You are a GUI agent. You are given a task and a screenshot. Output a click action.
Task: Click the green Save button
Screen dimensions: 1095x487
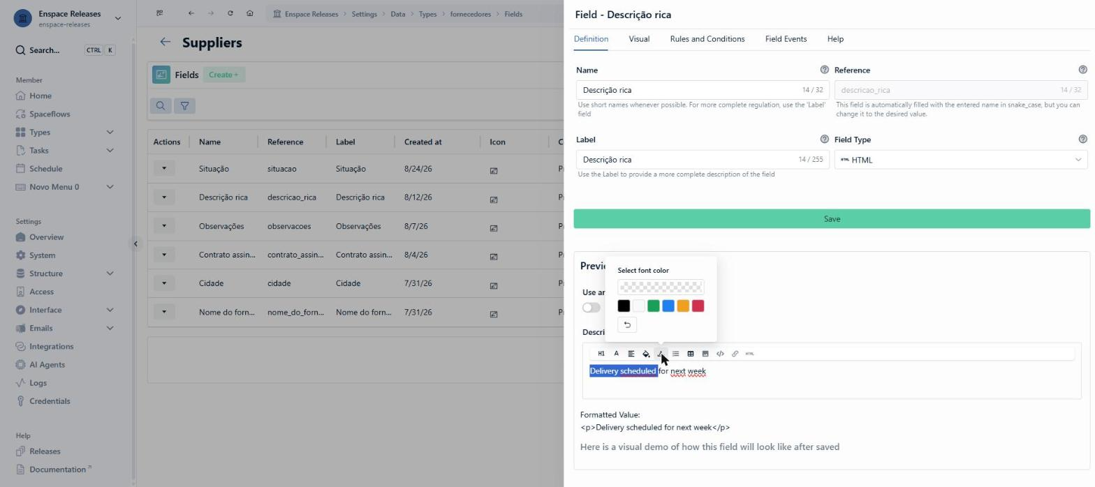[x=832, y=219]
